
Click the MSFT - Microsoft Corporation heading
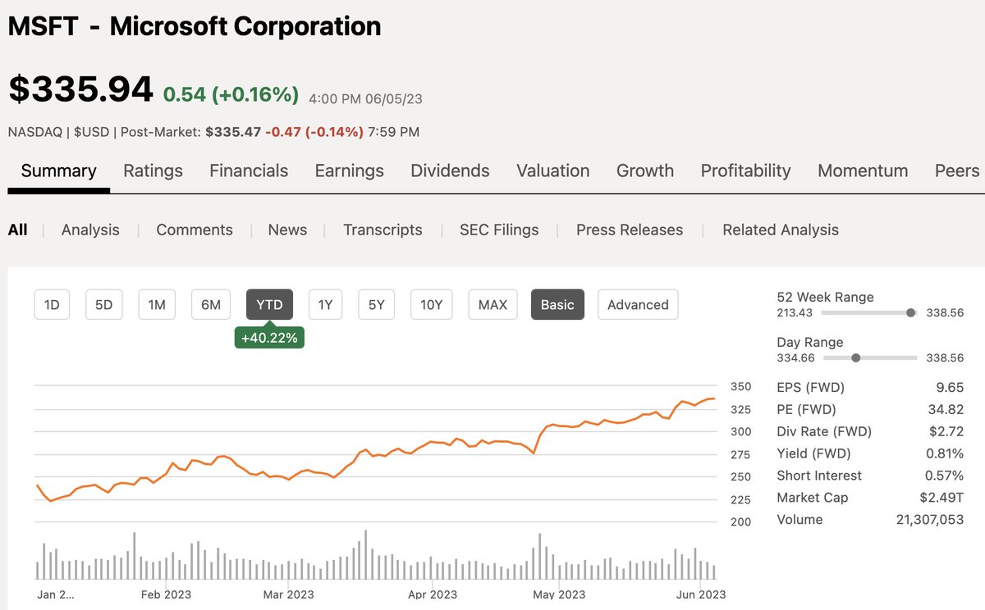pyautogui.click(x=195, y=26)
